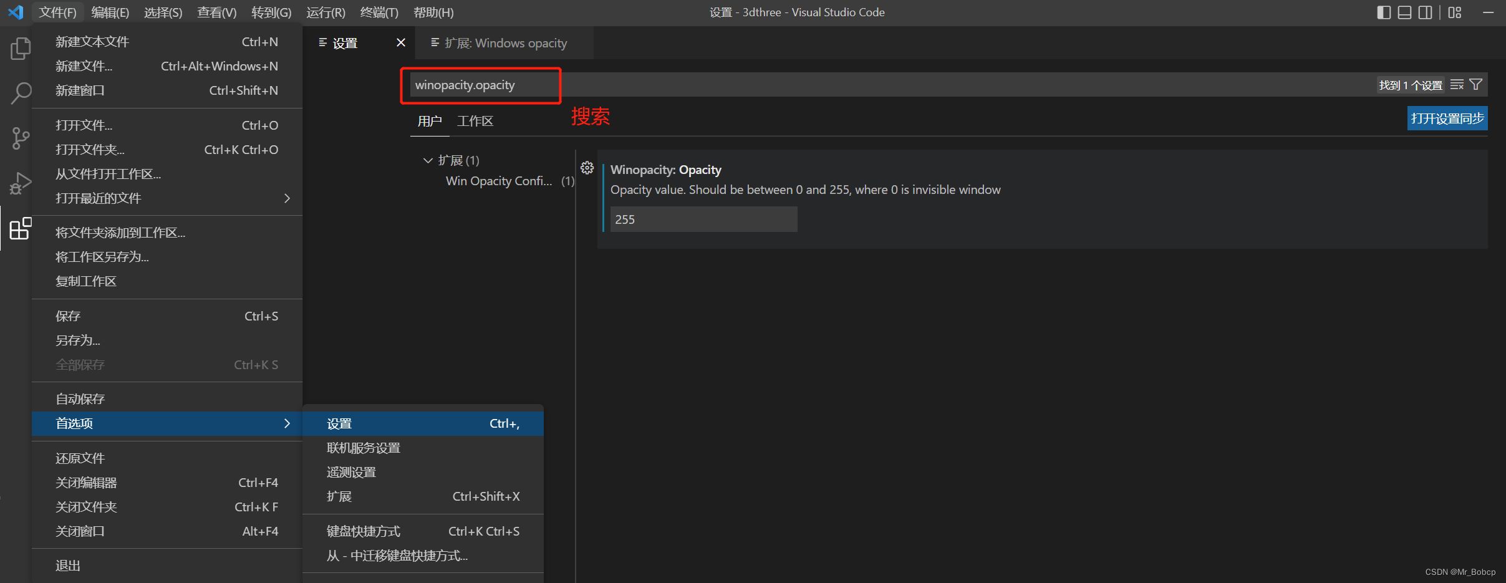Select 扩展 in preferences submenu
This screenshot has width=1506, height=583.
(x=423, y=496)
